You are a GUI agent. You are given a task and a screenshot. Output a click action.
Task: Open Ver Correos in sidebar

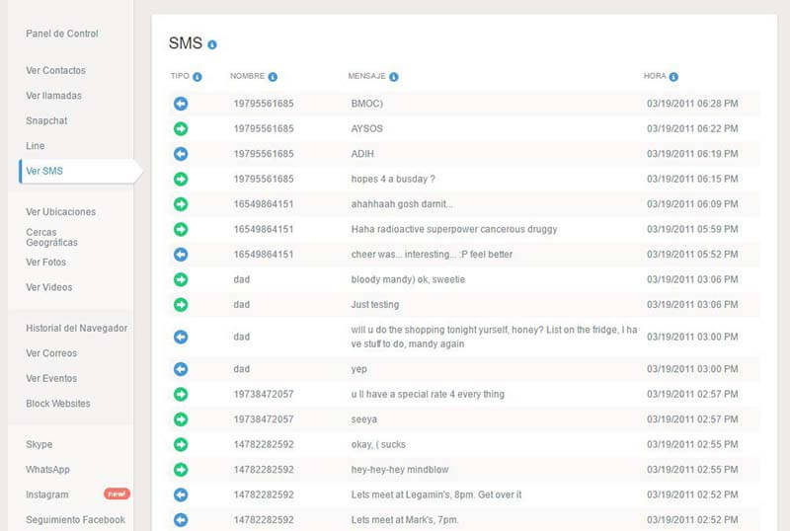click(51, 353)
